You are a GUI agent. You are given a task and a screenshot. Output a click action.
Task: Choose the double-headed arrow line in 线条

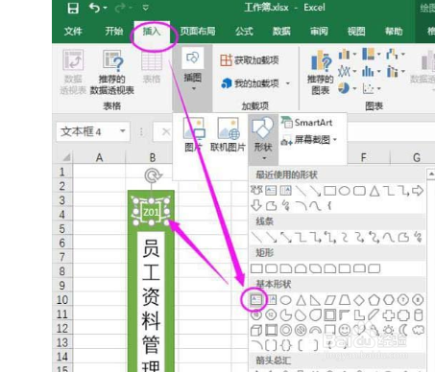[x=285, y=237]
